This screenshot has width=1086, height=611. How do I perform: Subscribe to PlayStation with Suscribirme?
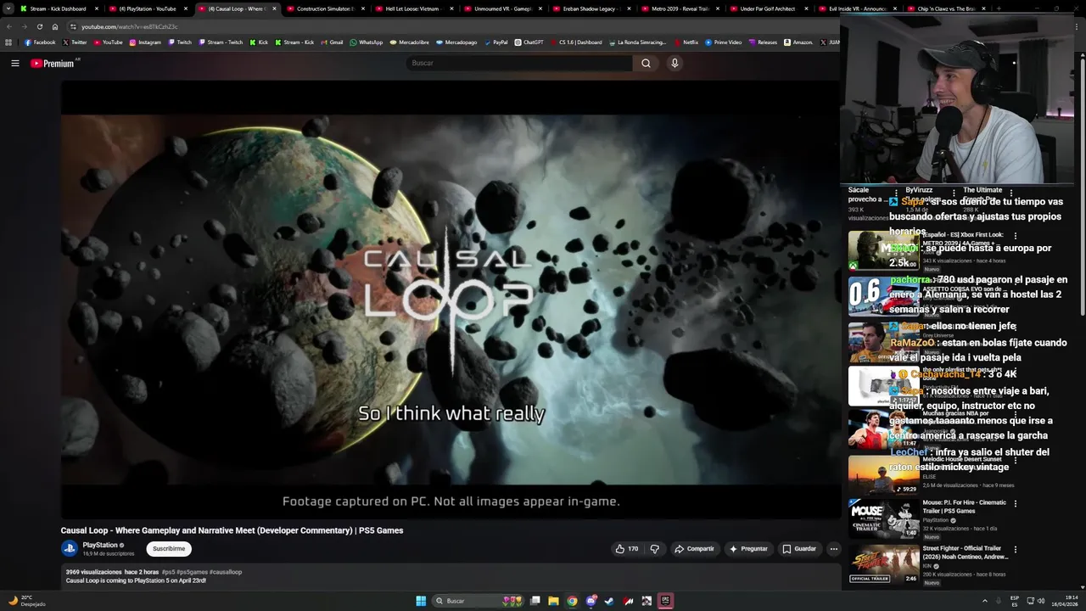tap(169, 549)
